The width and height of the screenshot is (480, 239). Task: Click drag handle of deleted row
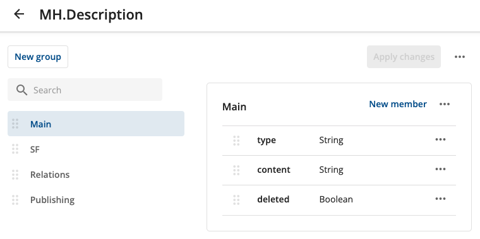236,200
